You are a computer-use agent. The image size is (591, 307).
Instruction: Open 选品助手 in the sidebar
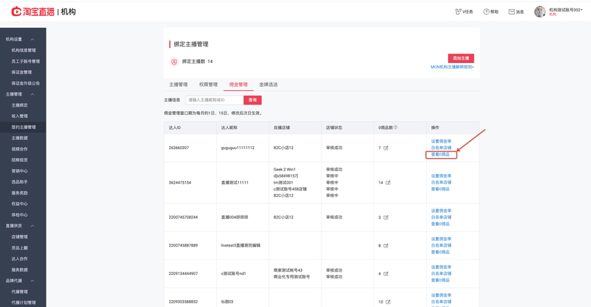tap(19, 182)
